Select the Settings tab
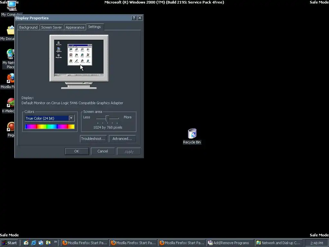 click(x=94, y=27)
